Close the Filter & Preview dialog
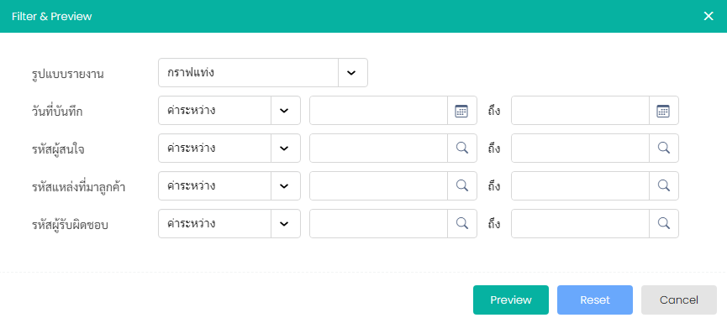This screenshot has width=727, height=323. pyautogui.click(x=709, y=16)
